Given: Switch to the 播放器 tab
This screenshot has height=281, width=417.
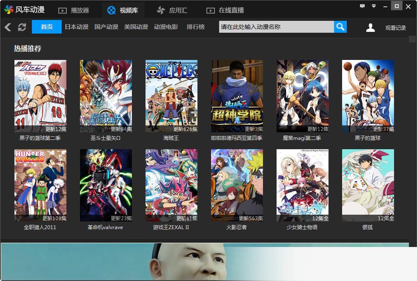Looking at the screenshot, I should tap(74, 10).
